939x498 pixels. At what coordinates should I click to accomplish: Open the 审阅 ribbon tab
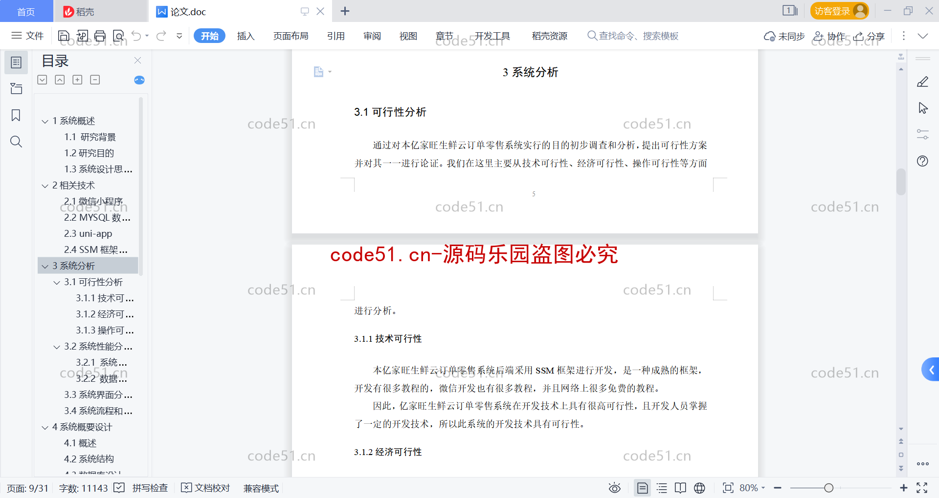372,36
